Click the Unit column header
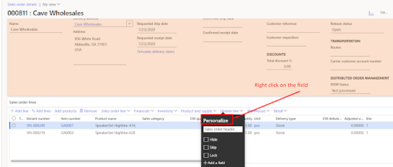The image size is (393, 167). [257, 118]
